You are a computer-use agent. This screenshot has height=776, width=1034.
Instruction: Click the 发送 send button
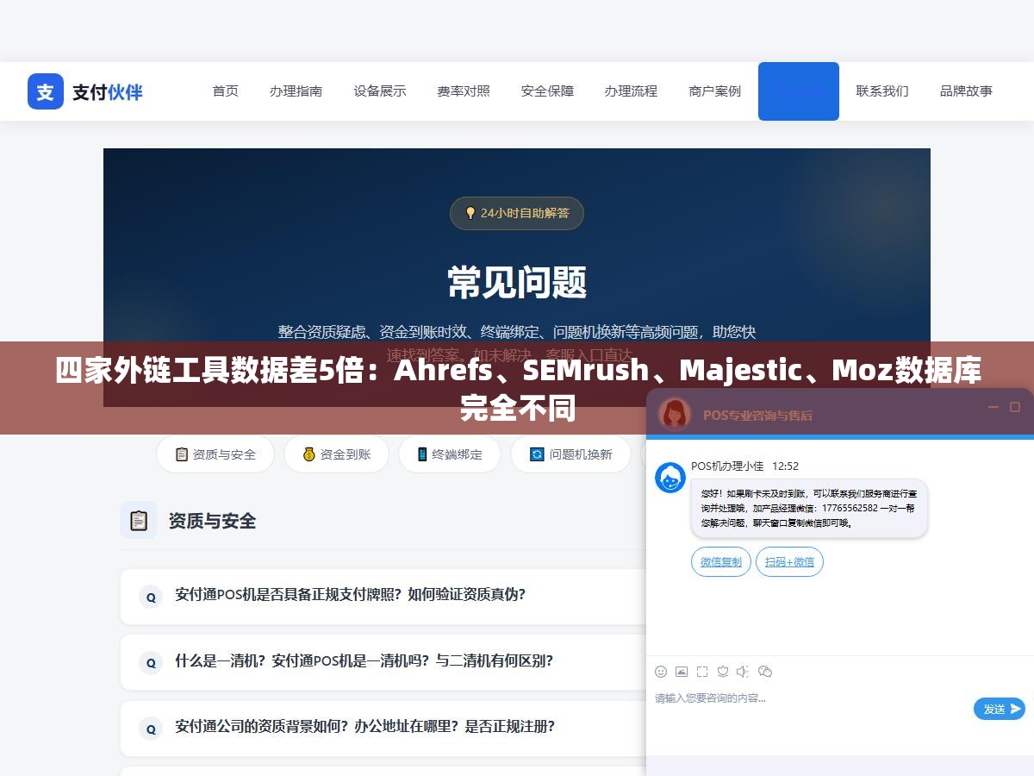point(1000,709)
